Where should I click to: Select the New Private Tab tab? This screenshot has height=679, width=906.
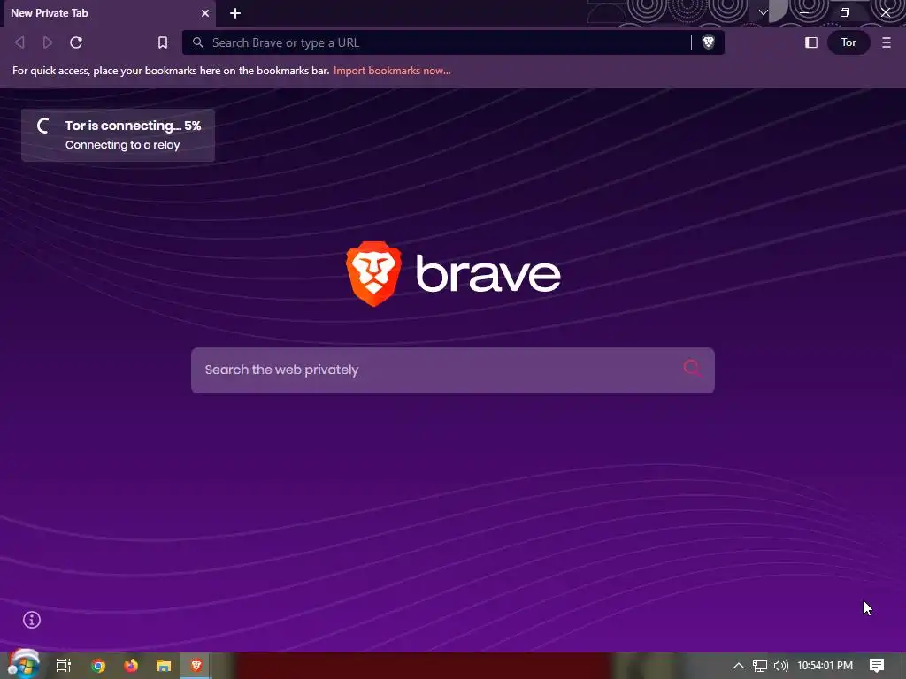pyautogui.click(x=110, y=13)
